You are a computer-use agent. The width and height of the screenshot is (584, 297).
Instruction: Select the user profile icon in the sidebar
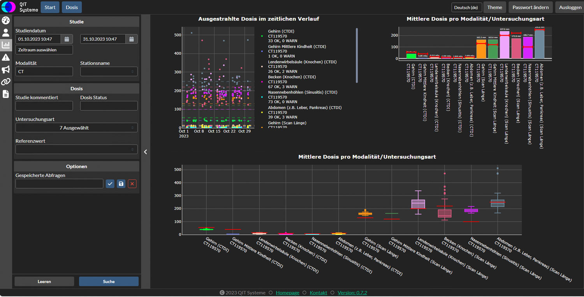click(5, 33)
